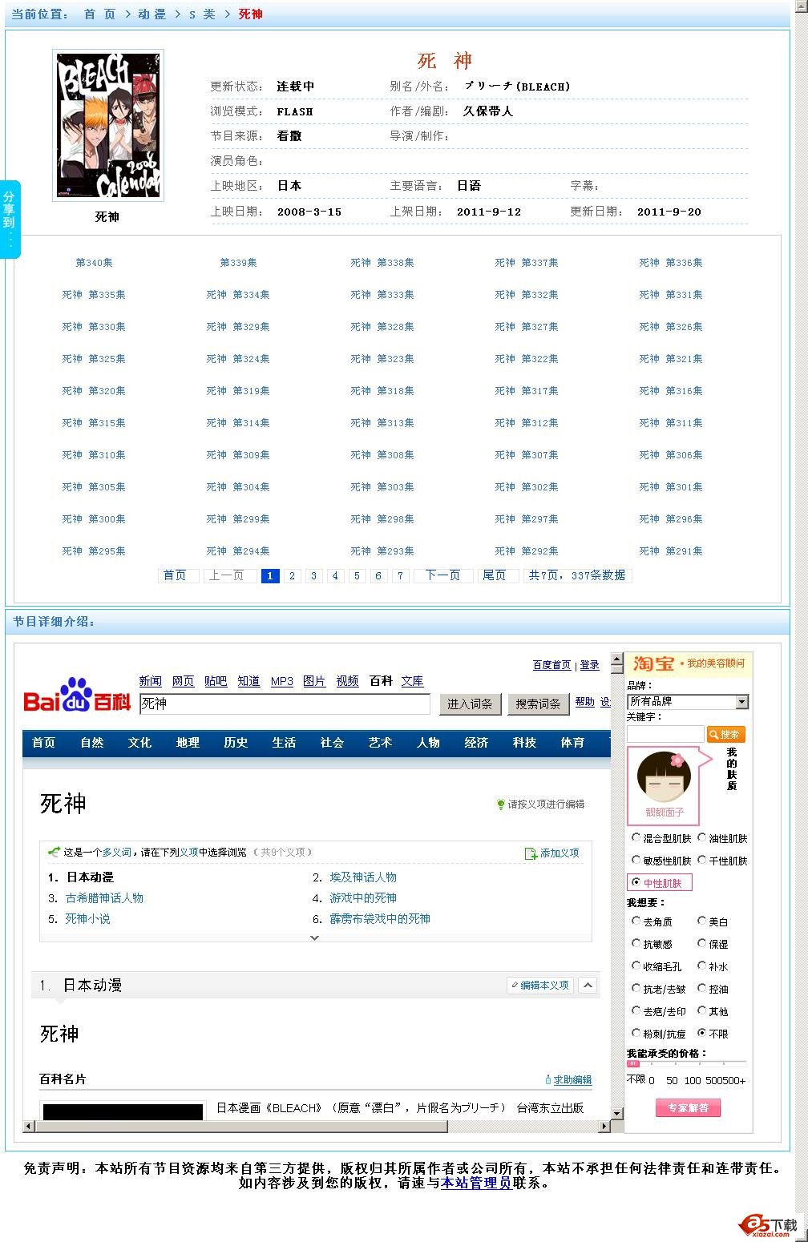
Task: Open episode 第340集
Action: [94, 263]
